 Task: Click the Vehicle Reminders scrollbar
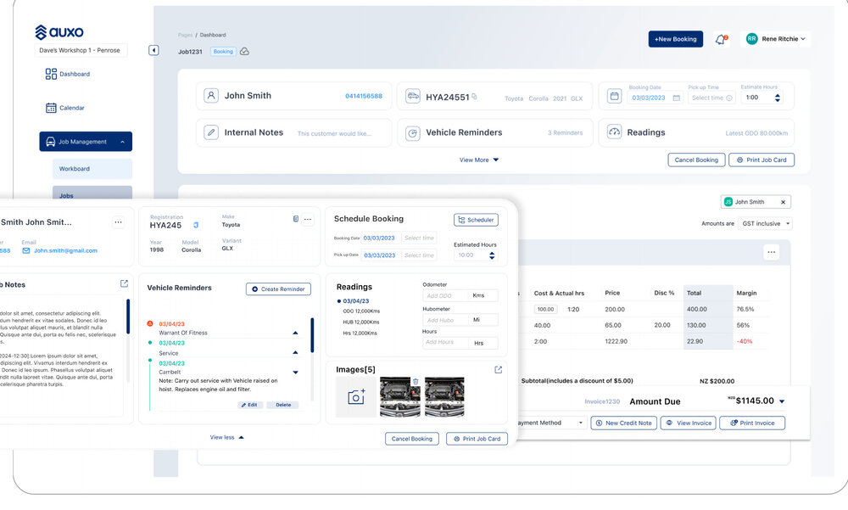point(312,335)
